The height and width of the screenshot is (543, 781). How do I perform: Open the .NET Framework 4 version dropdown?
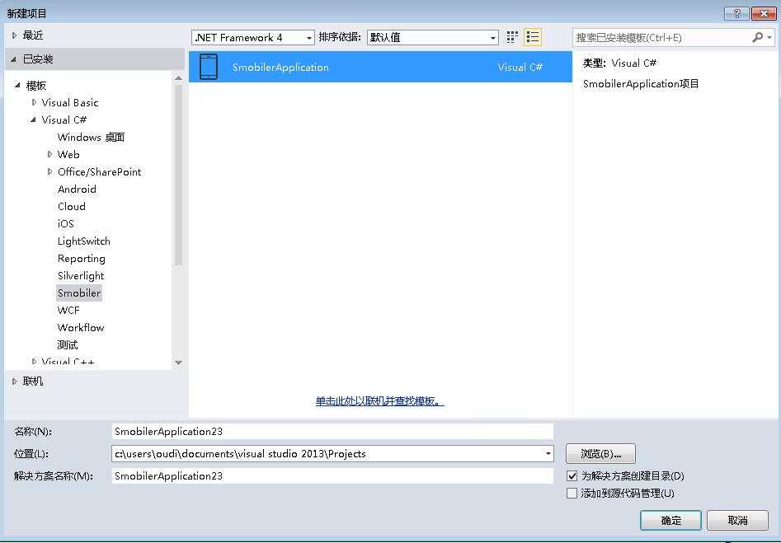pyautogui.click(x=252, y=37)
